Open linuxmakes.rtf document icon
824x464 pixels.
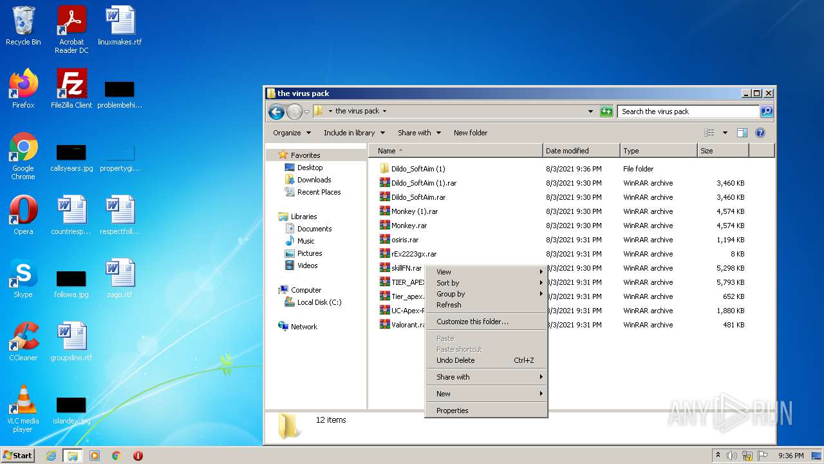[120, 26]
